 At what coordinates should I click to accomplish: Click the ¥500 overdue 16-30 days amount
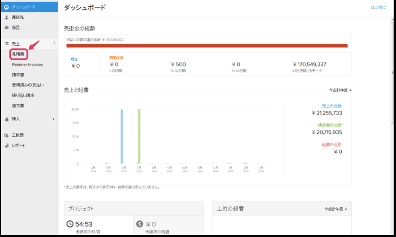pos(178,65)
